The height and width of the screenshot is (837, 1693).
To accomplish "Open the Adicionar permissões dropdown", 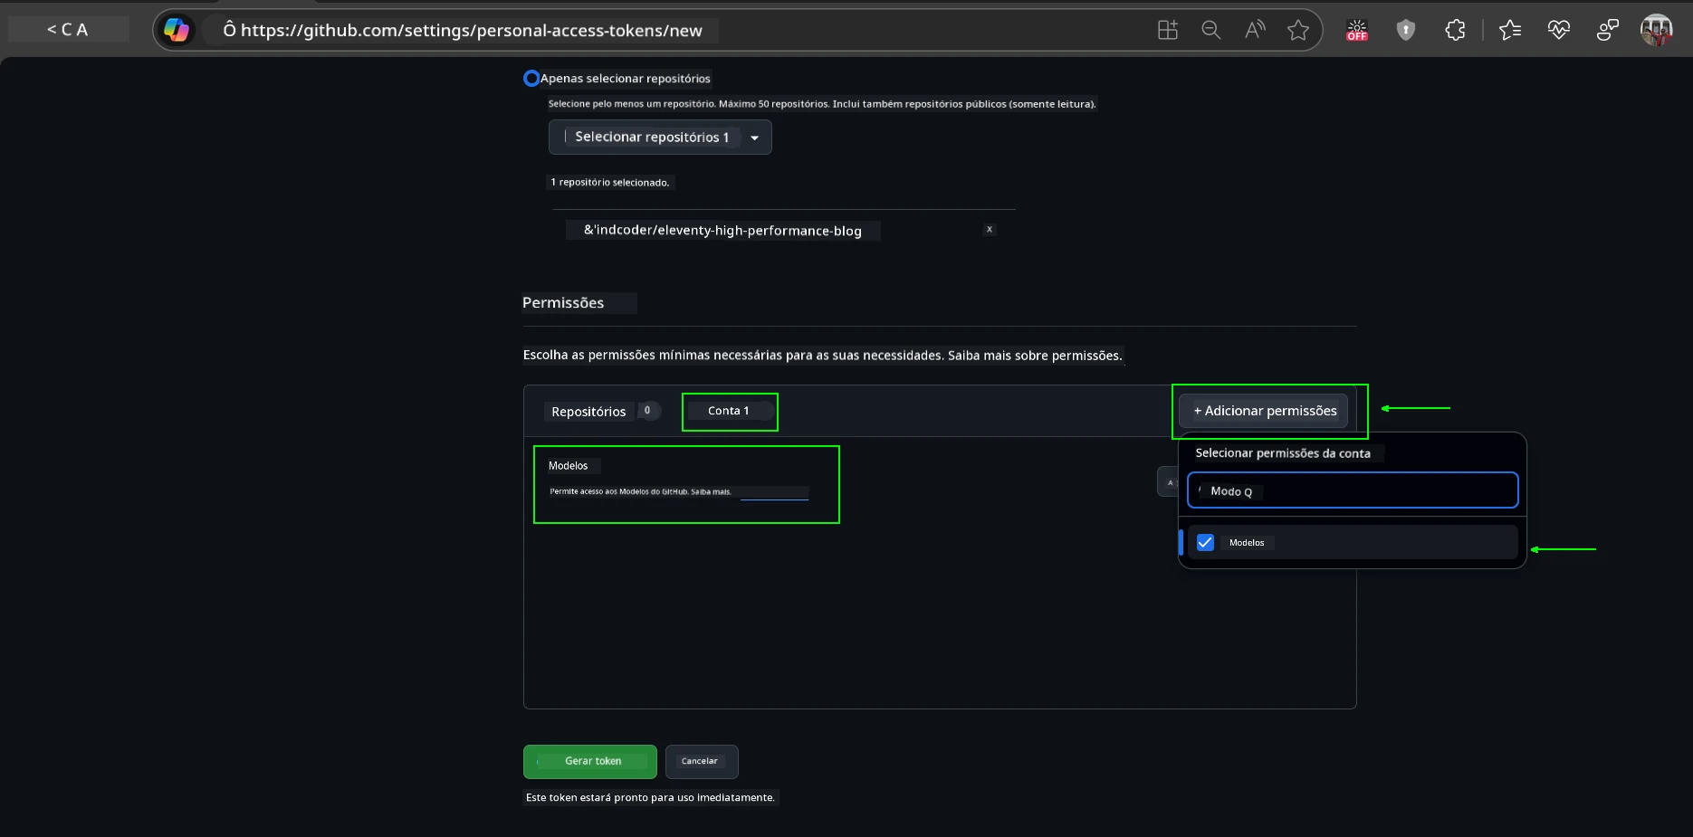I will 1263,411.
